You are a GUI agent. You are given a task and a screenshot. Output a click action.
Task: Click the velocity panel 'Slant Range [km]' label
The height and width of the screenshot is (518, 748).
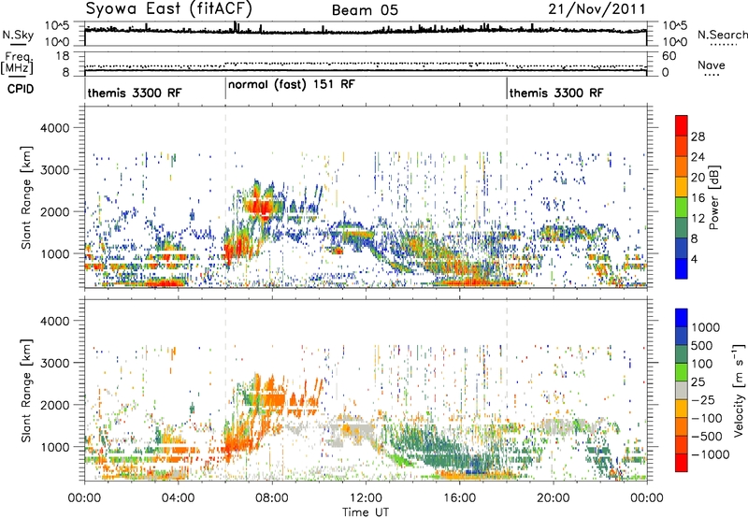(26, 390)
